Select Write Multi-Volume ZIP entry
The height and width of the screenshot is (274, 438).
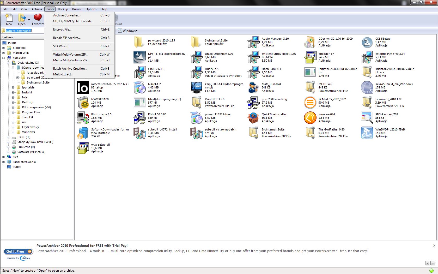click(x=80, y=55)
